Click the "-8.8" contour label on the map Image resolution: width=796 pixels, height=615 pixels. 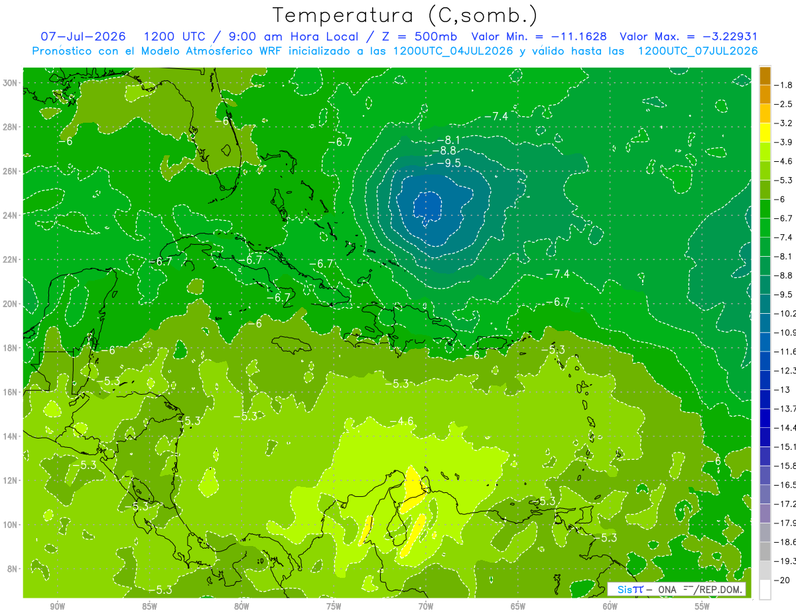tap(444, 151)
